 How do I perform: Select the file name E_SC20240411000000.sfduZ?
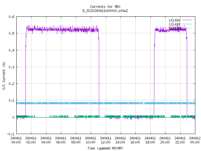click(x=105, y=11)
